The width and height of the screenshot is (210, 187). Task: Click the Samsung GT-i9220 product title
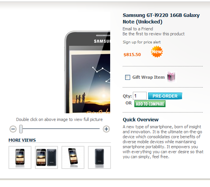(x=161, y=18)
